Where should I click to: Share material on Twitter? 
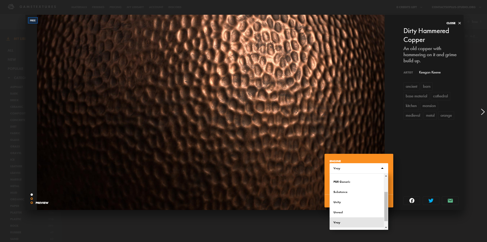pos(431,201)
